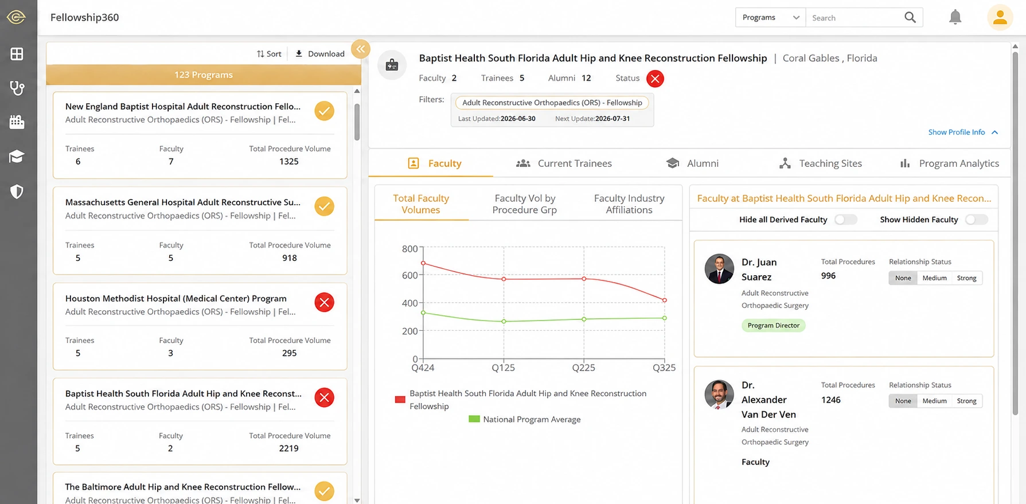Click the red Baptist Health legend swatch
Image resolution: width=1026 pixels, height=504 pixels.
pyautogui.click(x=400, y=400)
